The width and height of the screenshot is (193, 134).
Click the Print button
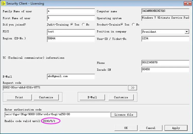(19, 97)
